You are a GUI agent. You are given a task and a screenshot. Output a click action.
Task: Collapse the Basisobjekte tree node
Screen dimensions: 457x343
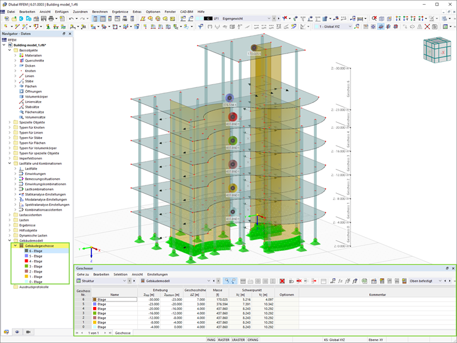pyautogui.click(x=10, y=50)
